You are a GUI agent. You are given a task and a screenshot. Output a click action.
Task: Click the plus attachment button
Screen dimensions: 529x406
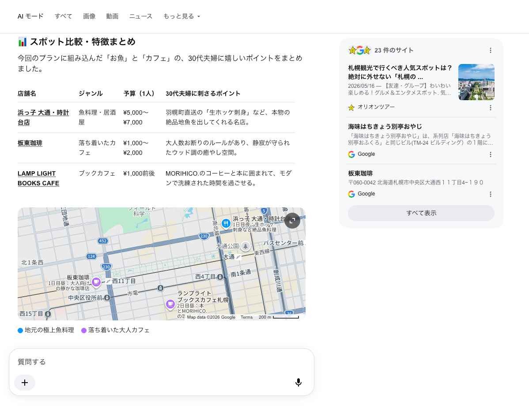[x=25, y=383]
